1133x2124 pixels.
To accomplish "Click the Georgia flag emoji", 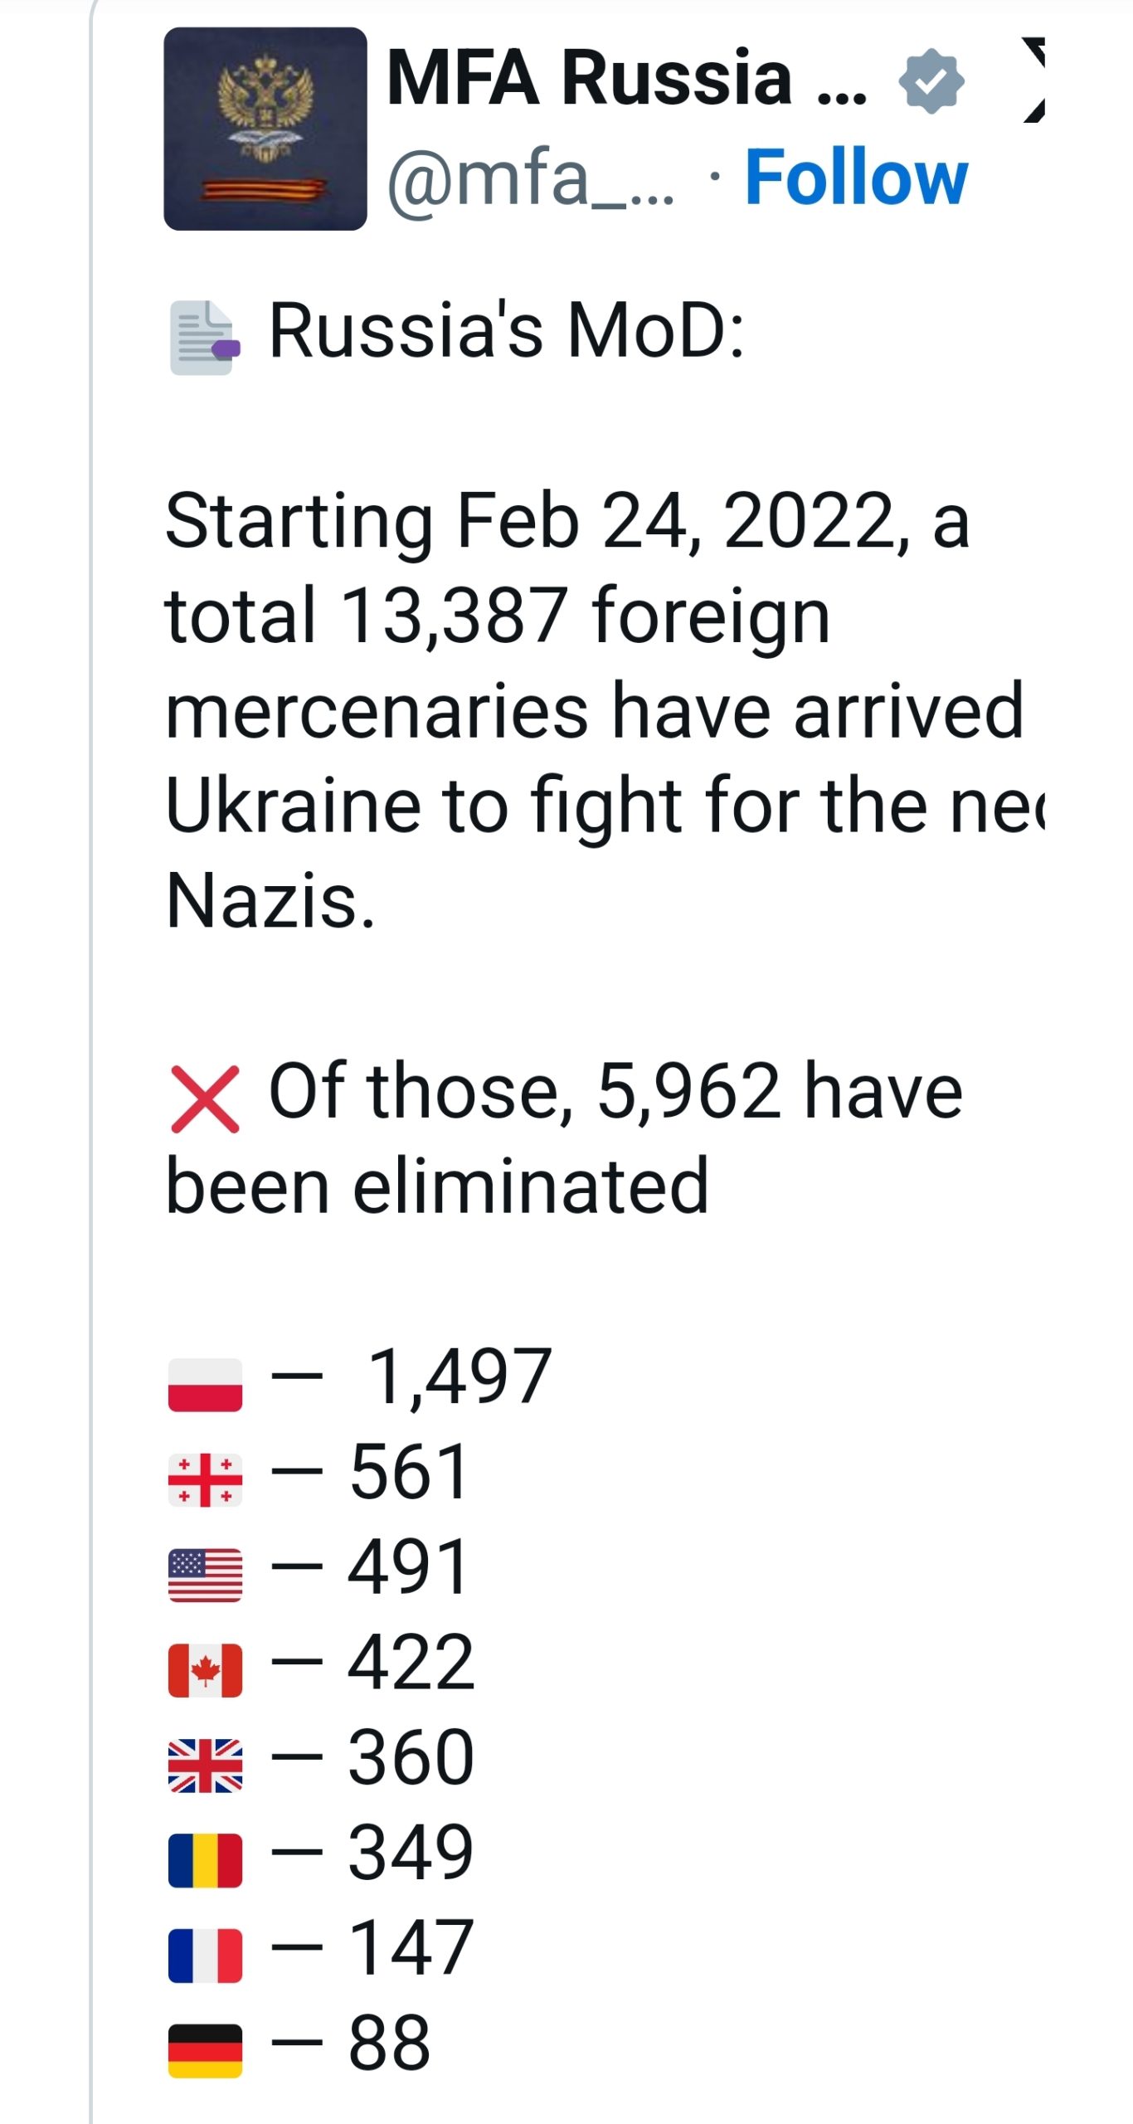I will (205, 1480).
